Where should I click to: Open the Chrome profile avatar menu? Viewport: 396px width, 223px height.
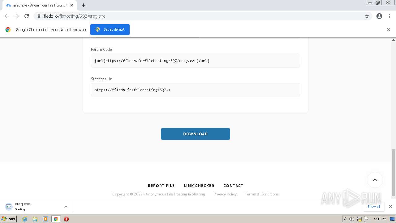click(x=379, y=16)
